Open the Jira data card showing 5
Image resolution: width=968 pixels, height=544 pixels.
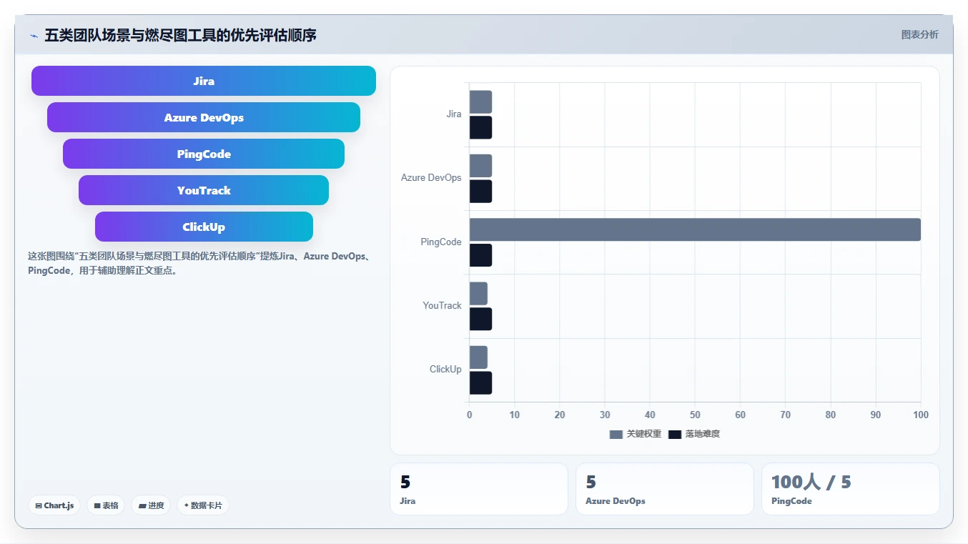479,489
